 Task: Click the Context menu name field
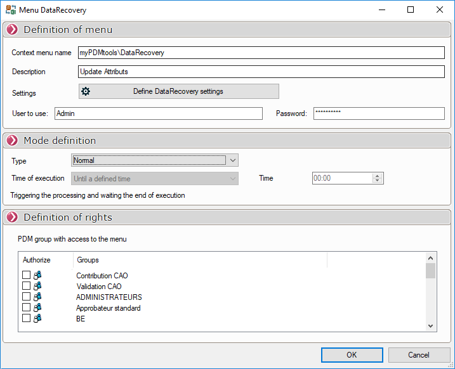(x=261, y=53)
